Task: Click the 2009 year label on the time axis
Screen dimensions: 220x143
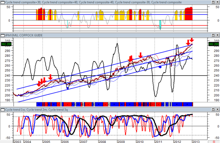Action: (121, 142)
